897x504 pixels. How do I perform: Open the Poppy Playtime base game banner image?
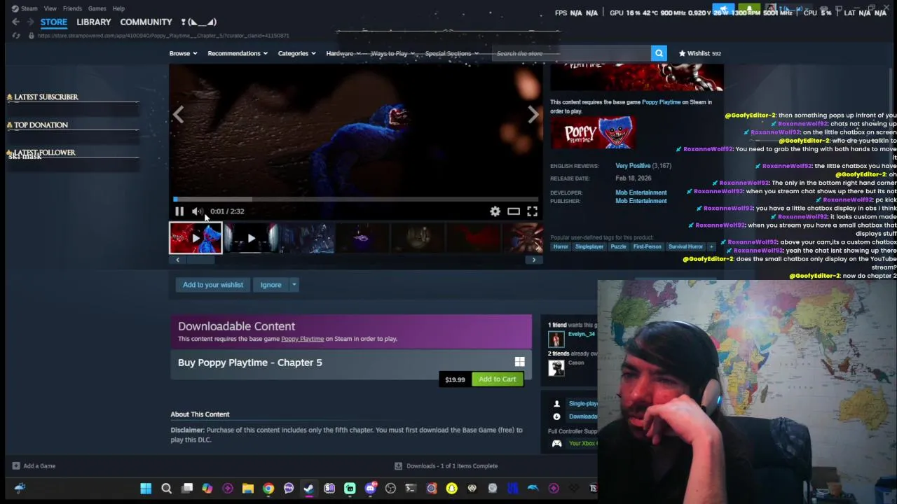point(594,133)
